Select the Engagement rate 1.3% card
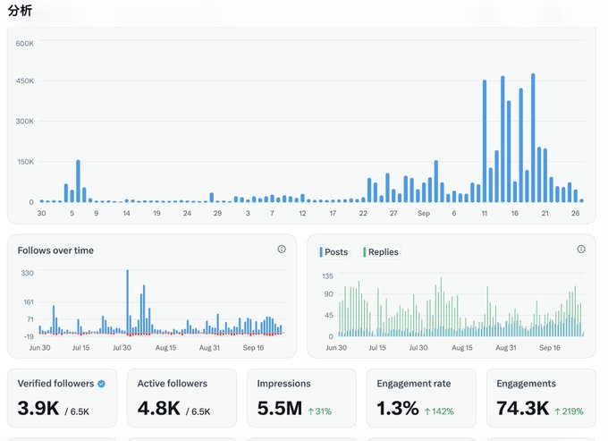This screenshot has height=441, width=608. tap(421, 398)
